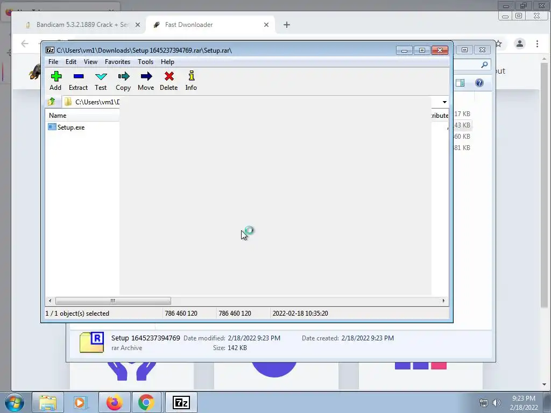Click the Move toolbar icon
The height and width of the screenshot is (413, 551).
click(x=146, y=81)
